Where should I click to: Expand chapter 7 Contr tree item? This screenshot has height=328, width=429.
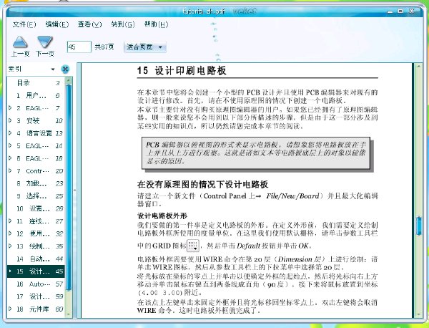click(x=10, y=171)
